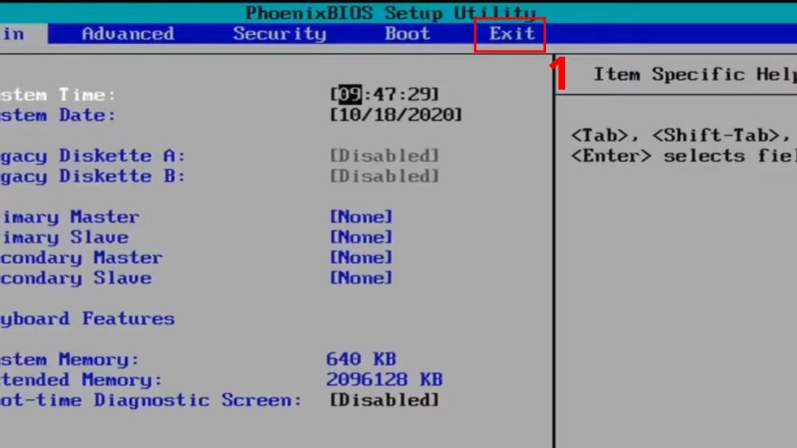Screen dimensions: 797x448
Task: Click the Primary Slave label
Action: click(64, 238)
